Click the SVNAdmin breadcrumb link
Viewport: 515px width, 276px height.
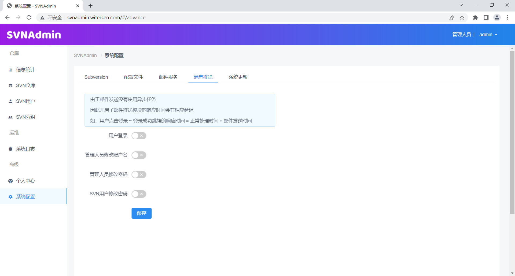(x=85, y=55)
